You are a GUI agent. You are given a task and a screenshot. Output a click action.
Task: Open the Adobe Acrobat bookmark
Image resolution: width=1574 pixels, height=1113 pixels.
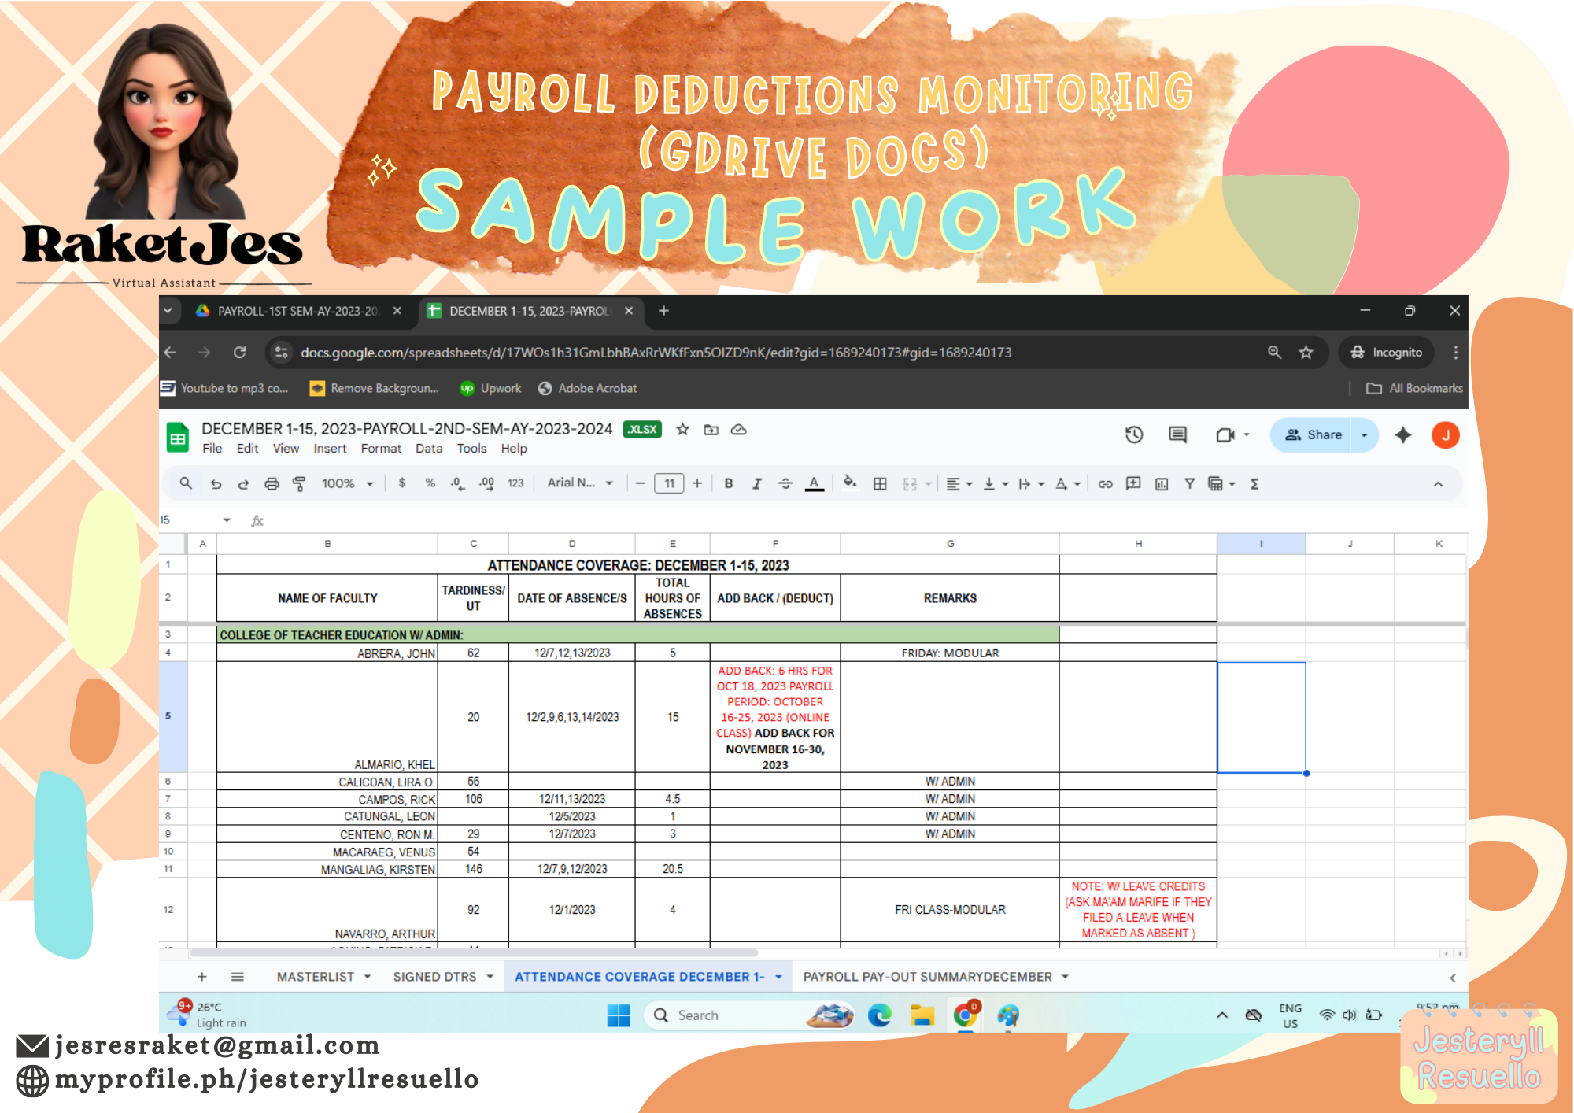587,388
